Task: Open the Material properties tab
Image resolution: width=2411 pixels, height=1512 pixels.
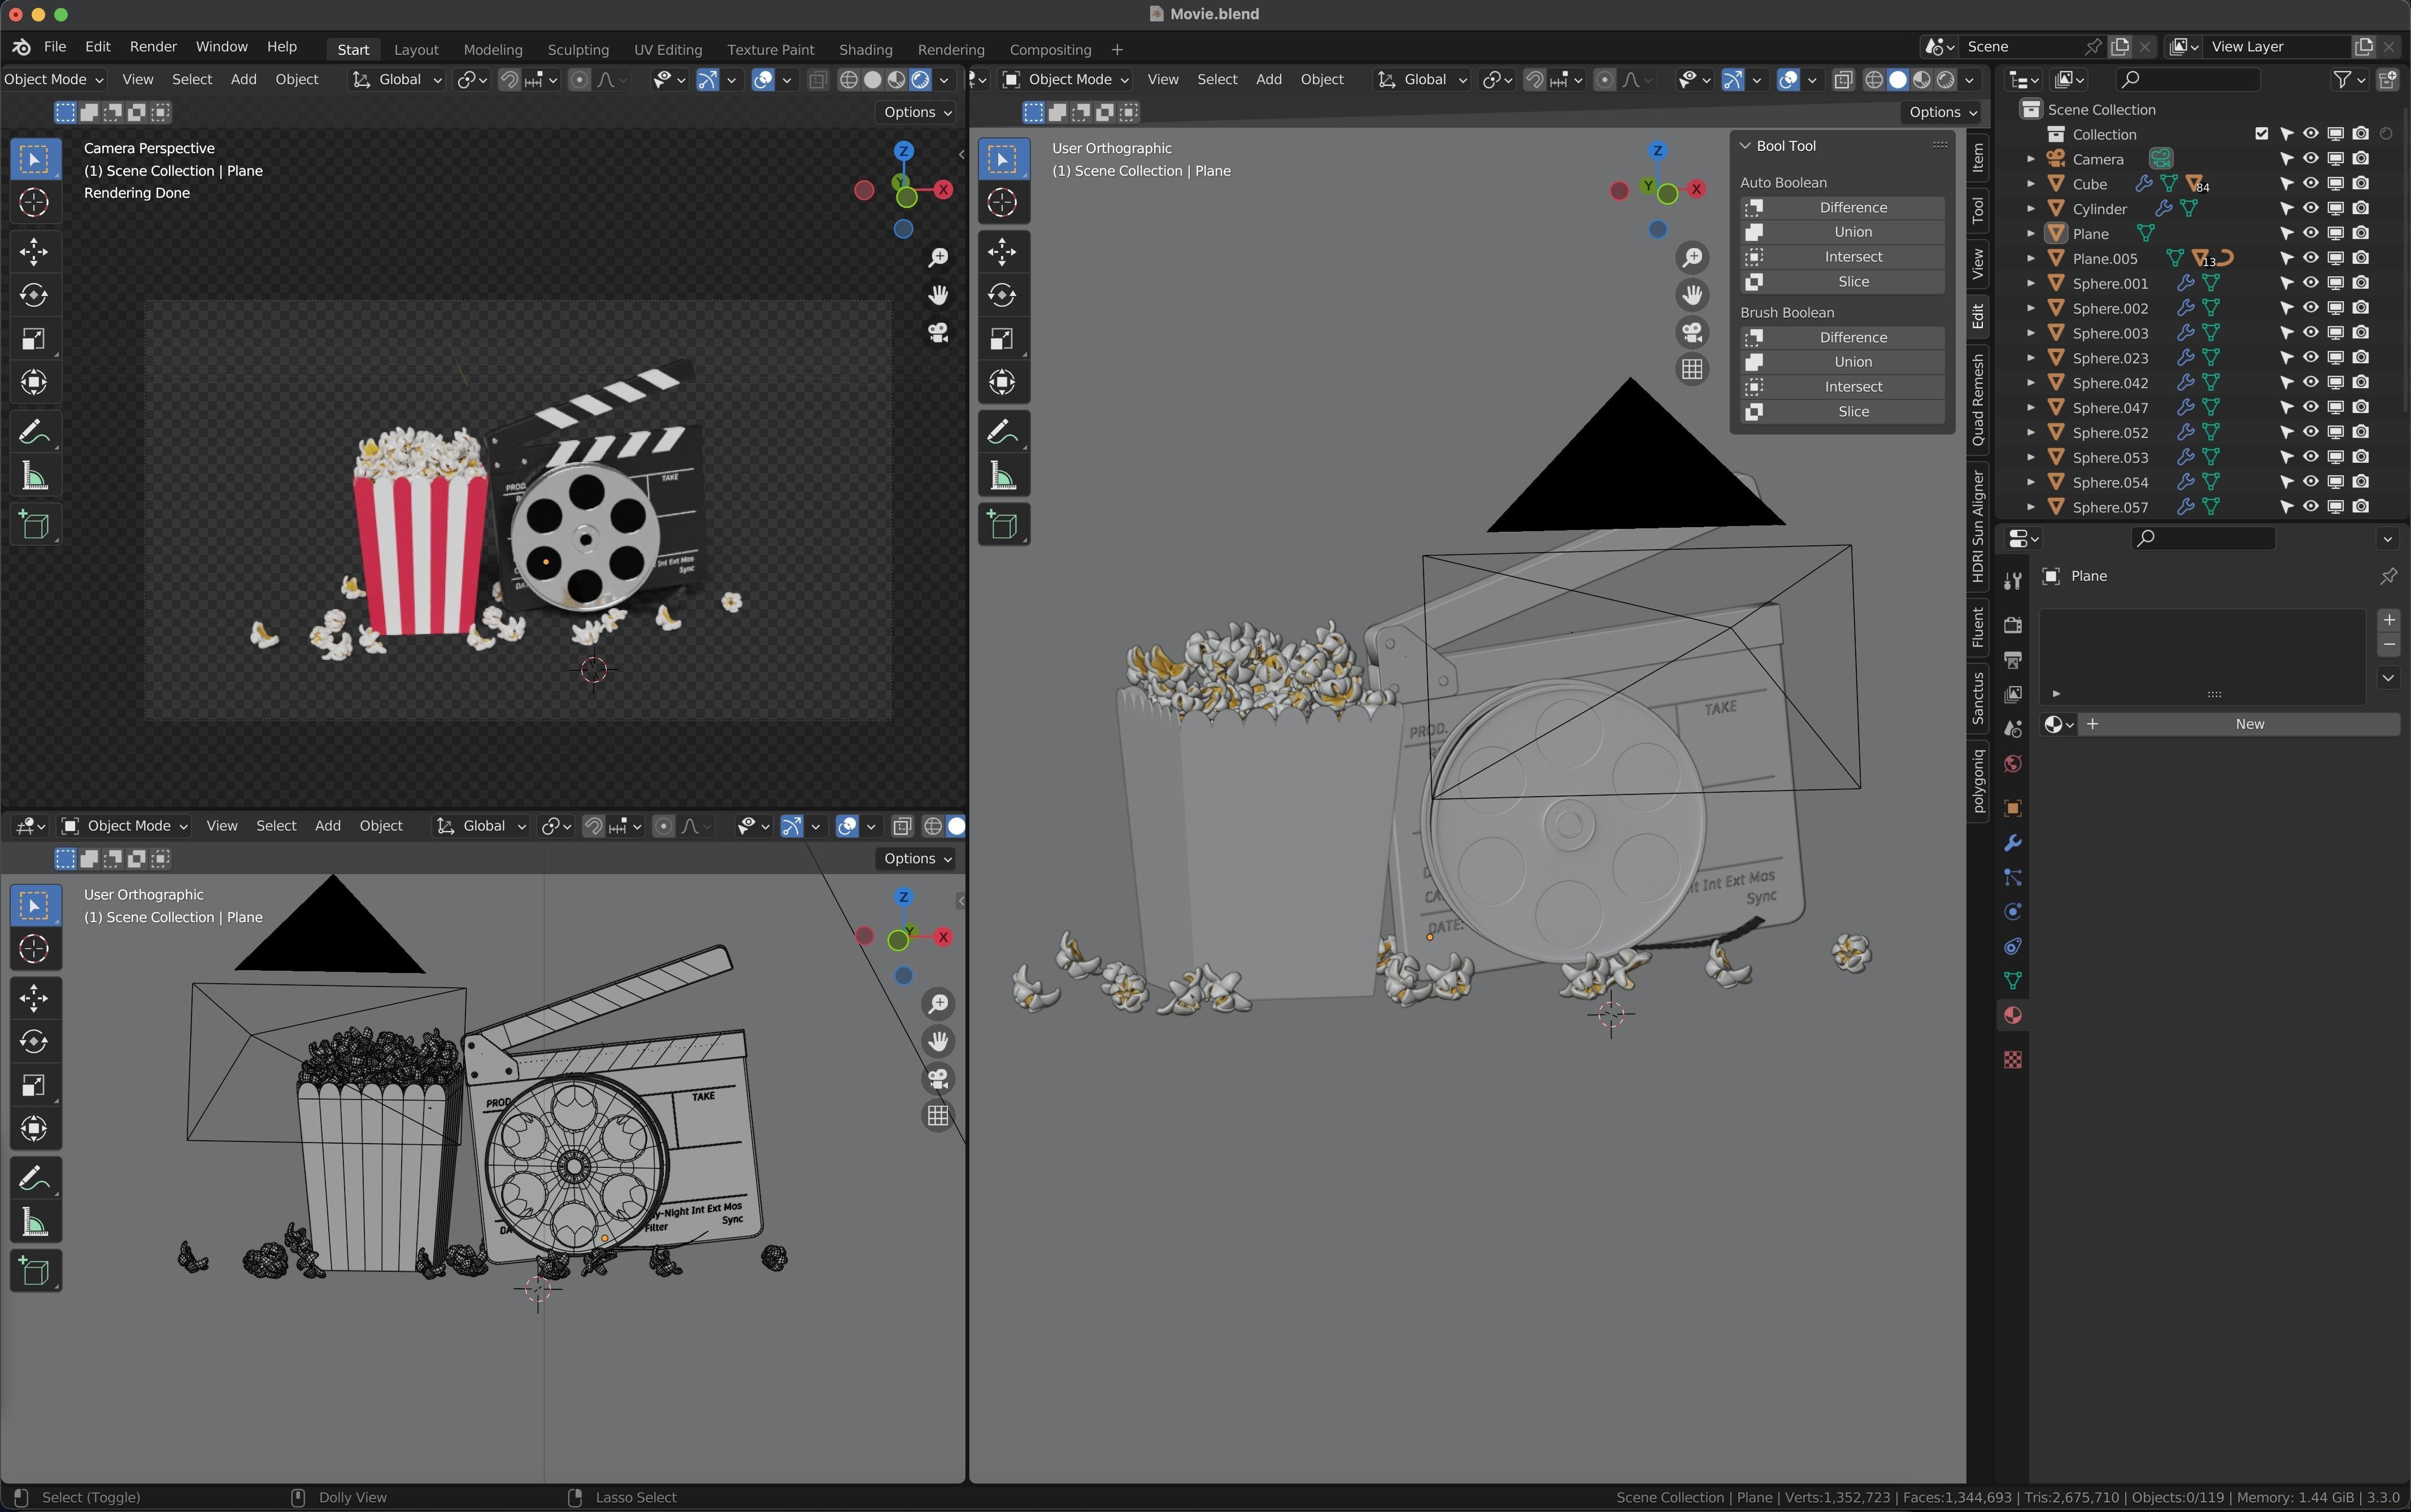Action: [x=2013, y=1016]
